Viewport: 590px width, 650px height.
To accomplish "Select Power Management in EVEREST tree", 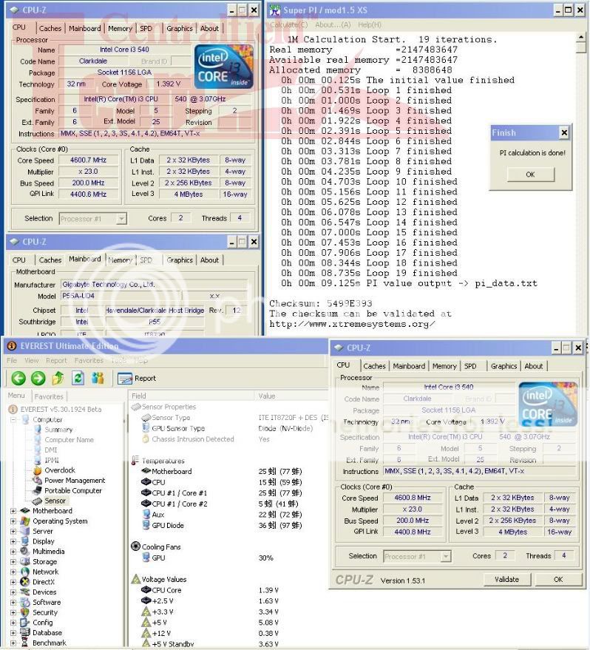I will (75, 481).
